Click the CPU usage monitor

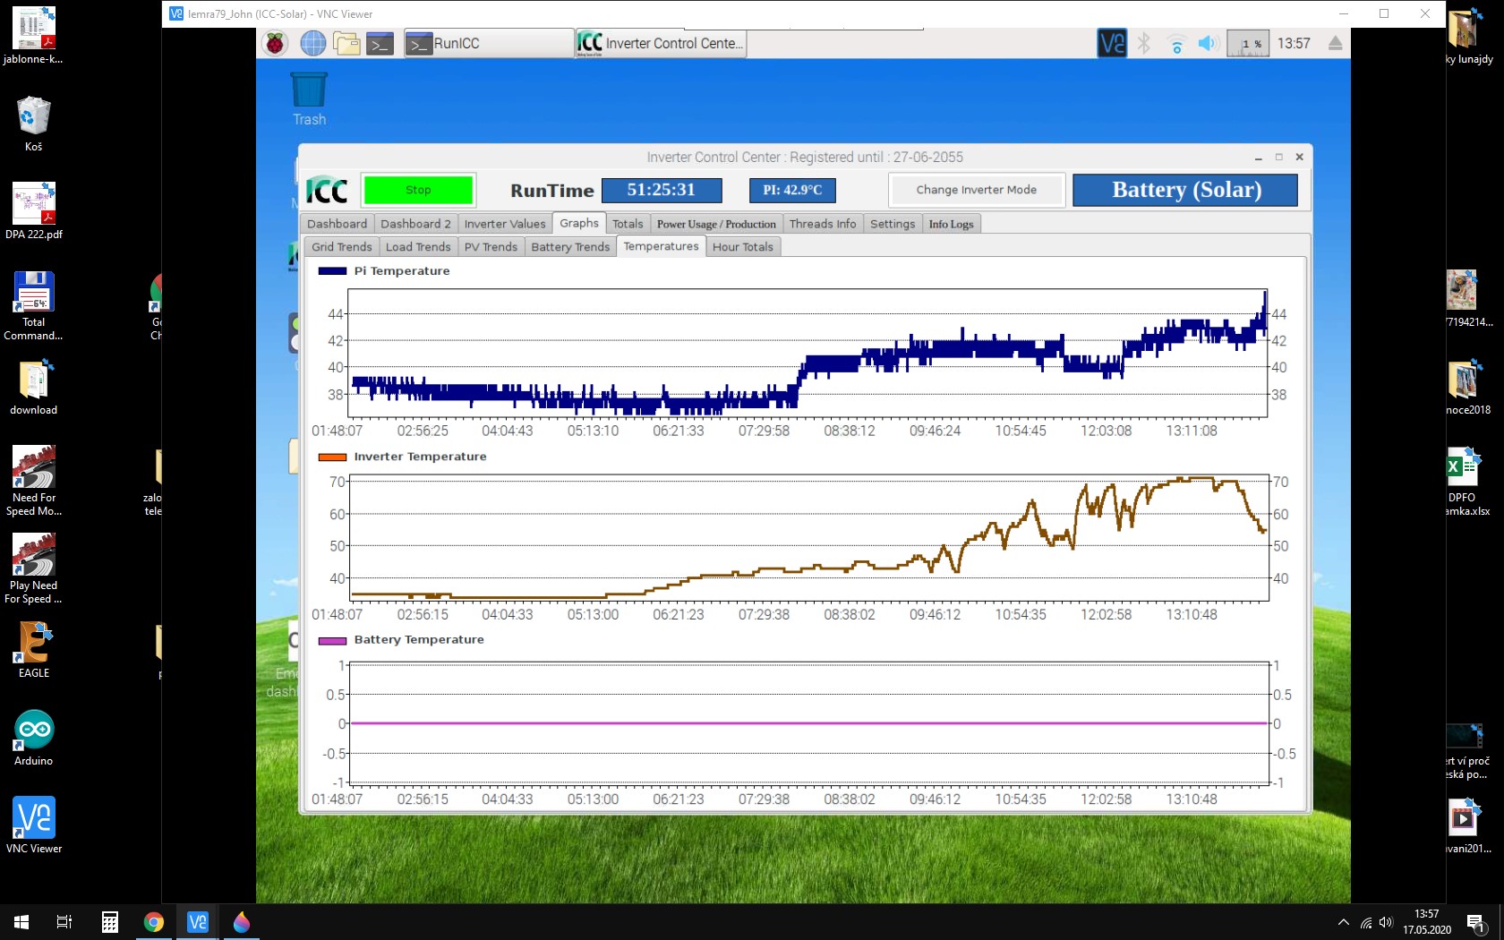click(1247, 43)
